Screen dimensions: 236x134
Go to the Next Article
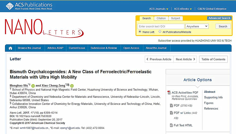coord(185,59)
